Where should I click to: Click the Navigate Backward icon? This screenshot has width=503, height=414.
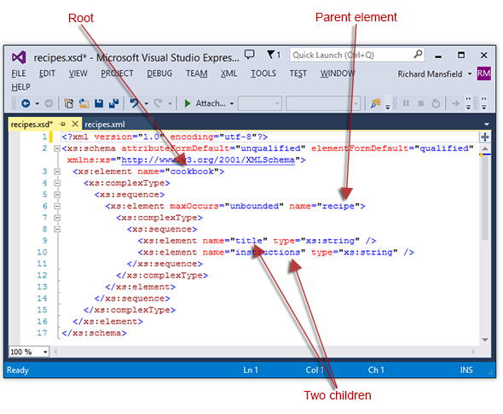coord(26,103)
